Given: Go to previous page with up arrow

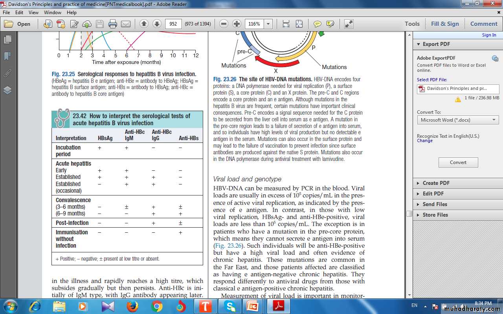Looking at the screenshot, I should [x=144, y=24].
